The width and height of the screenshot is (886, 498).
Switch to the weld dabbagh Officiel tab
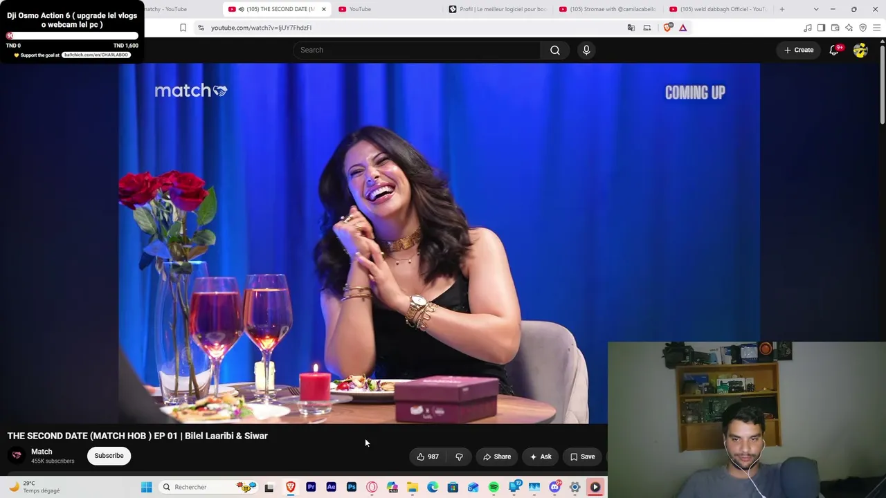click(718, 9)
